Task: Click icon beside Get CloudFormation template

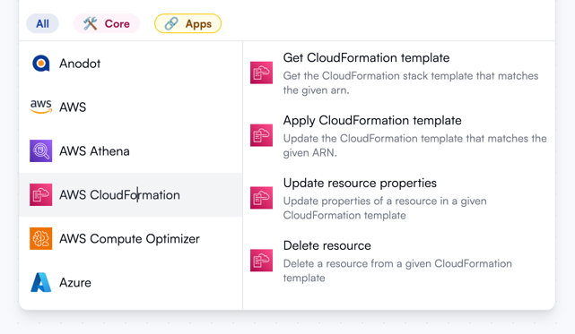Action: [261, 73]
